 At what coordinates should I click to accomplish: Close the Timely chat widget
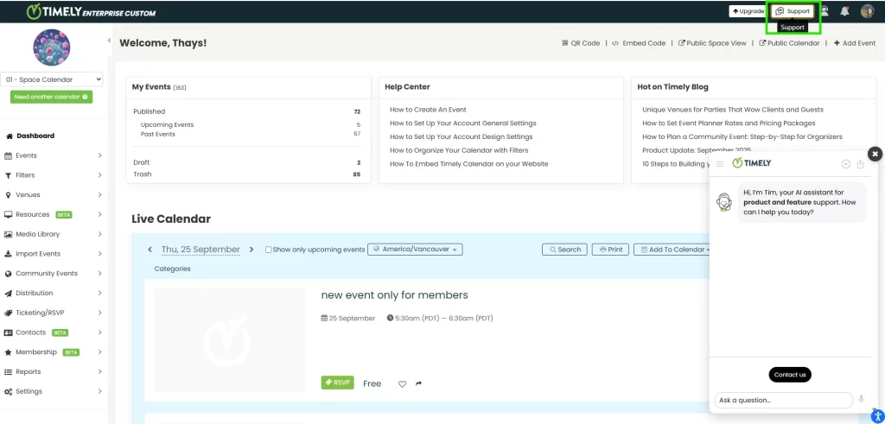(875, 154)
